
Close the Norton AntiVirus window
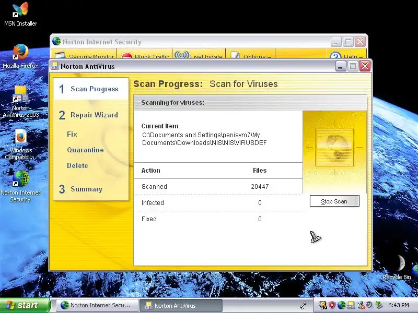click(365, 66)
